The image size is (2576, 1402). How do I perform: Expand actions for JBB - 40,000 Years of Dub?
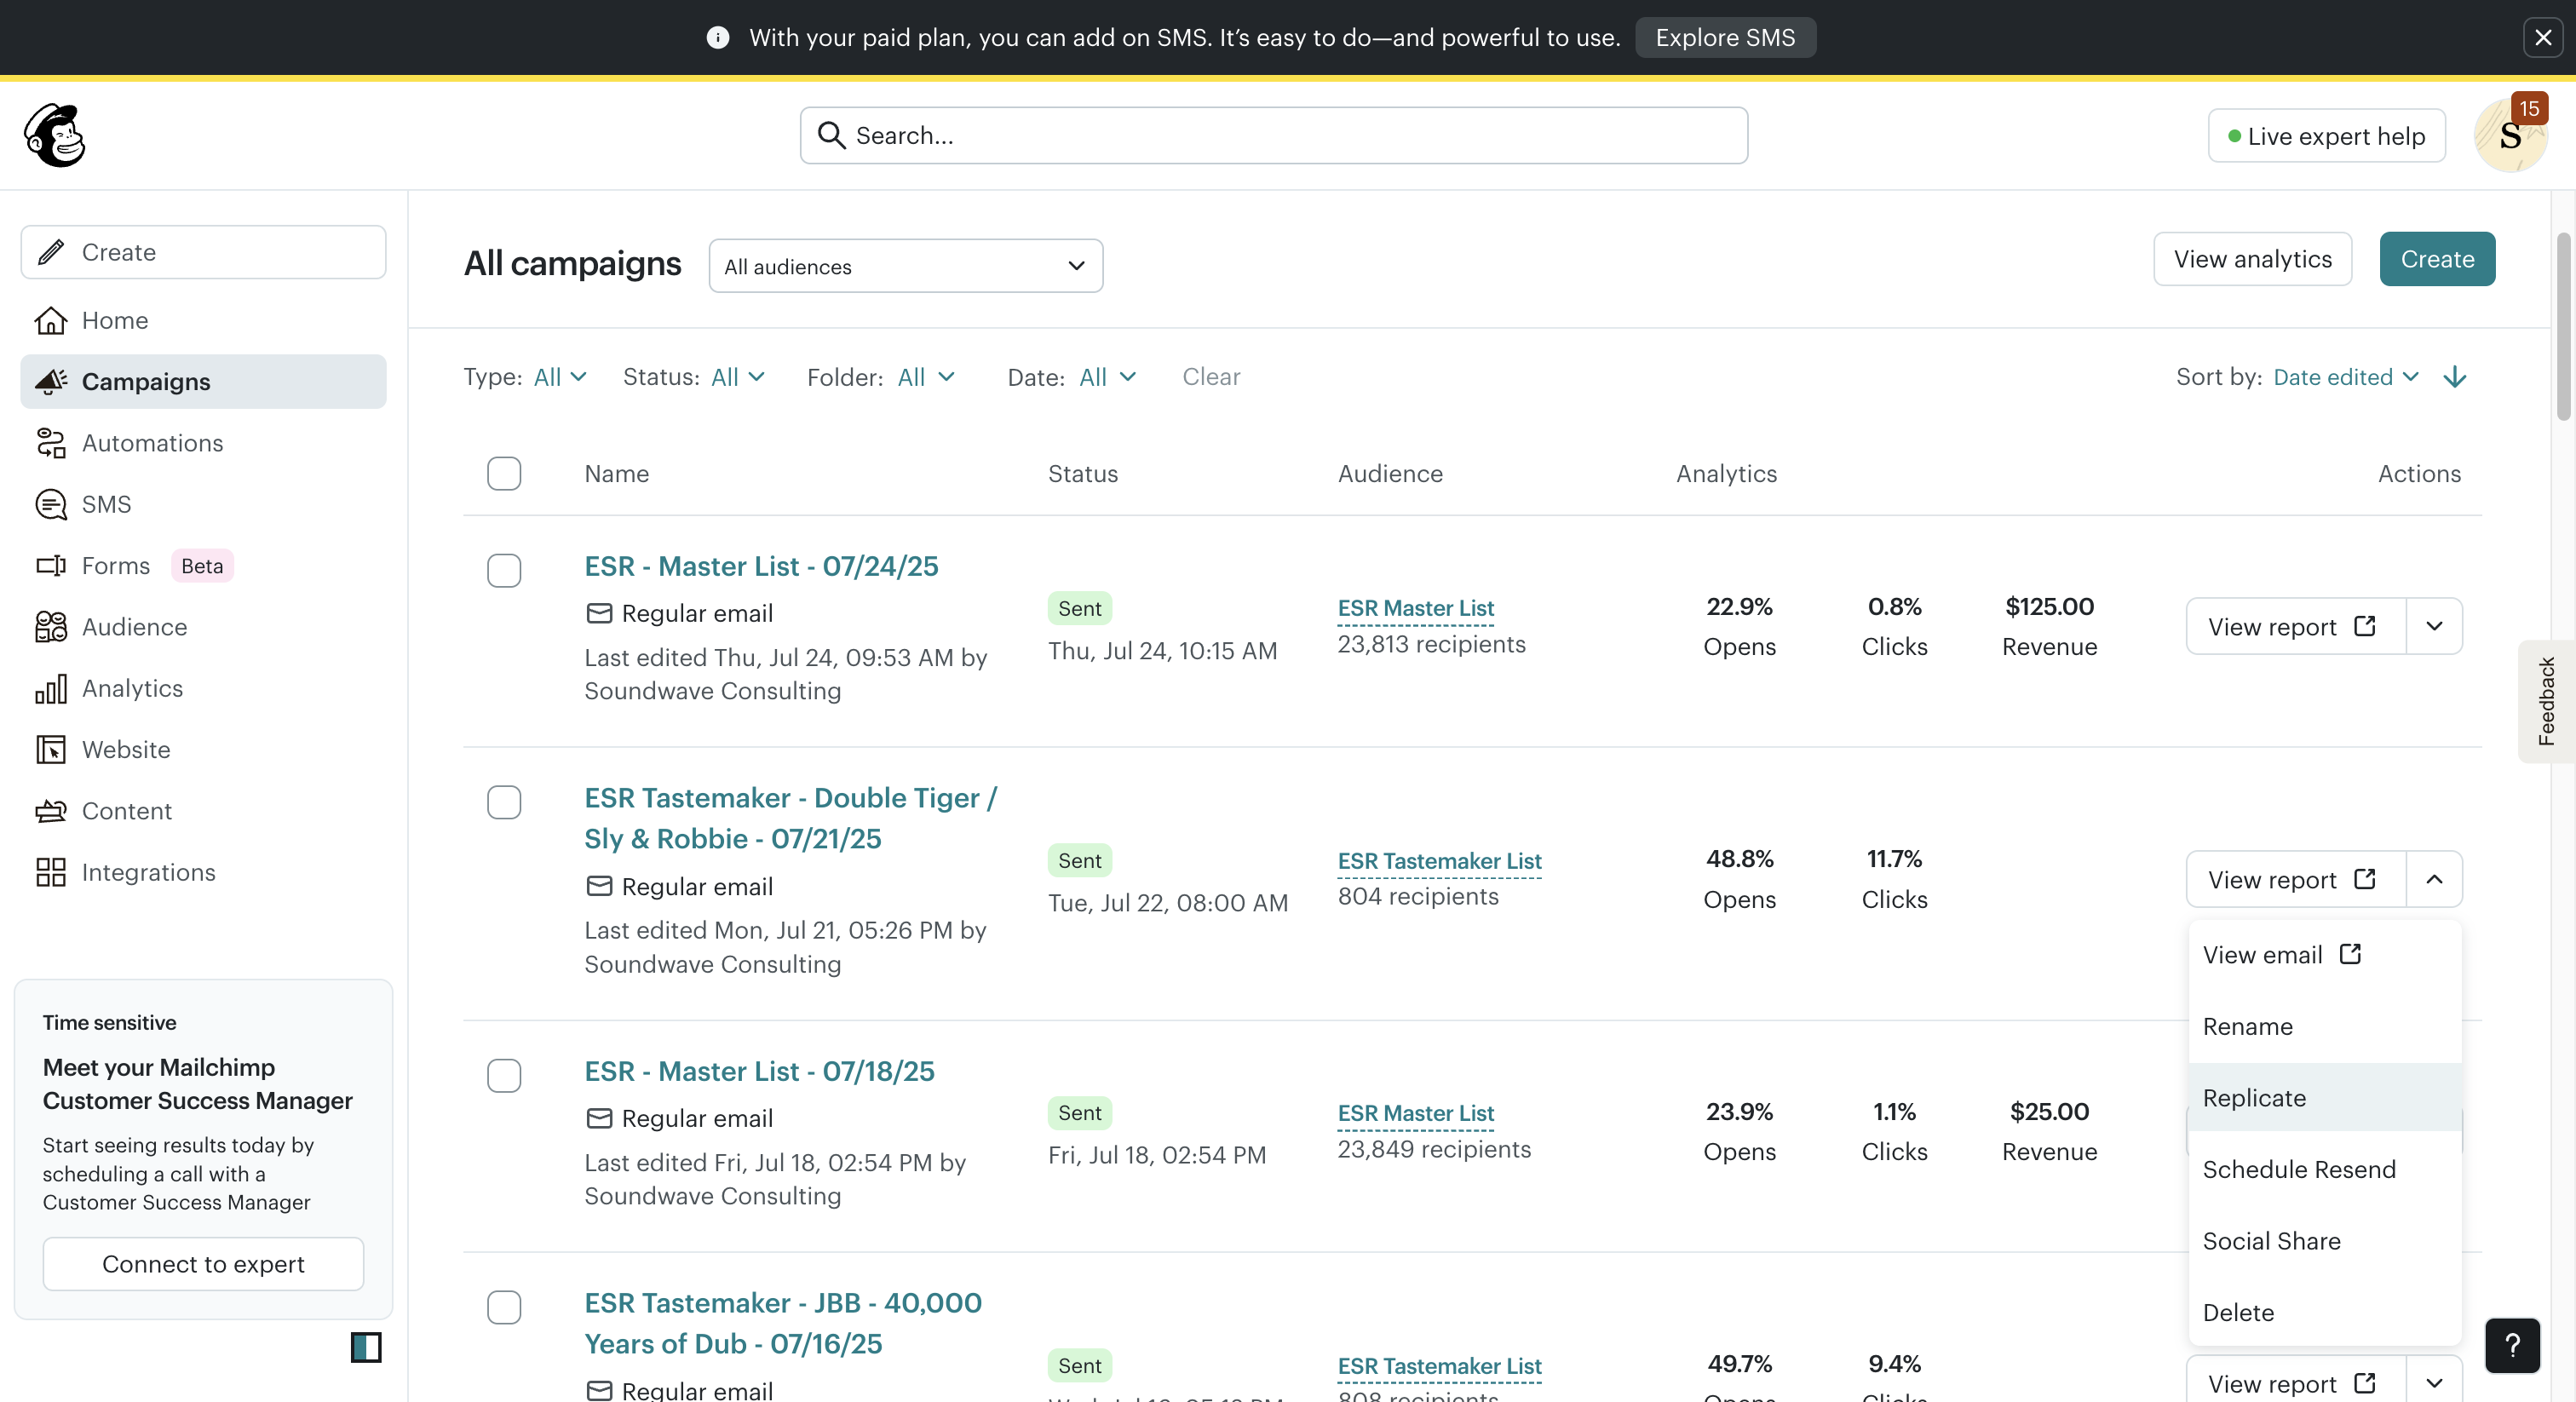point(2434,1383)
